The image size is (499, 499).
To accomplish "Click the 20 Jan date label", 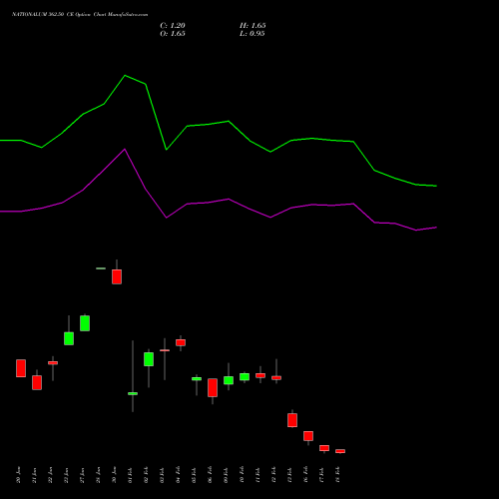I will (x=18, y=475).
